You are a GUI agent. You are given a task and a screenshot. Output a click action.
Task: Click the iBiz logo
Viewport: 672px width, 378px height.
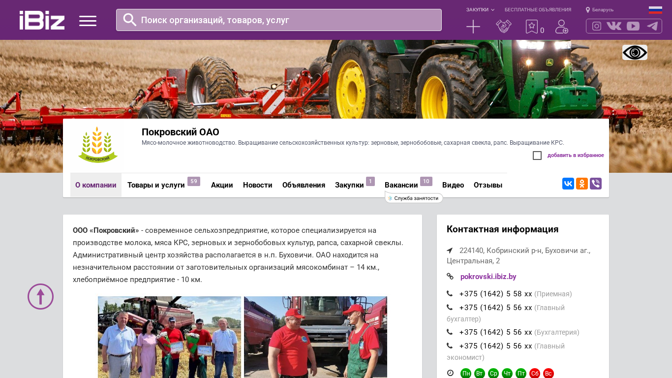click(42, 20)
